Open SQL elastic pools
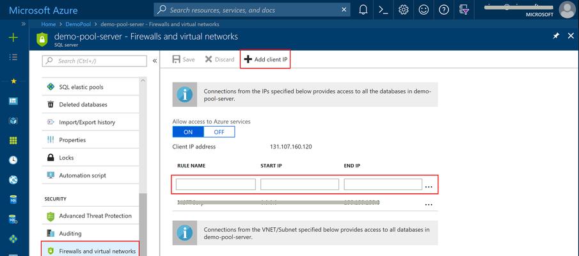579x256 pixels. 91,87
